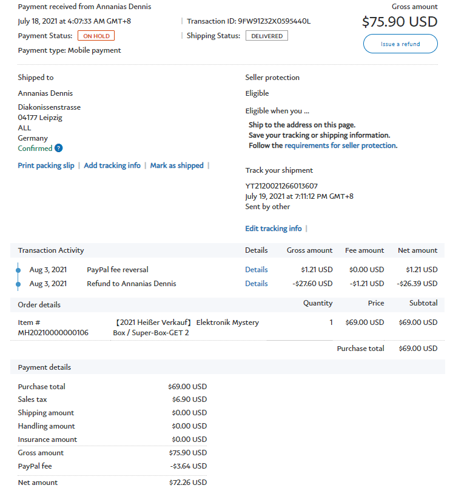Click the ON HOLD payment status badge
This screenshot has width=450, height=488.
point(96,36)
